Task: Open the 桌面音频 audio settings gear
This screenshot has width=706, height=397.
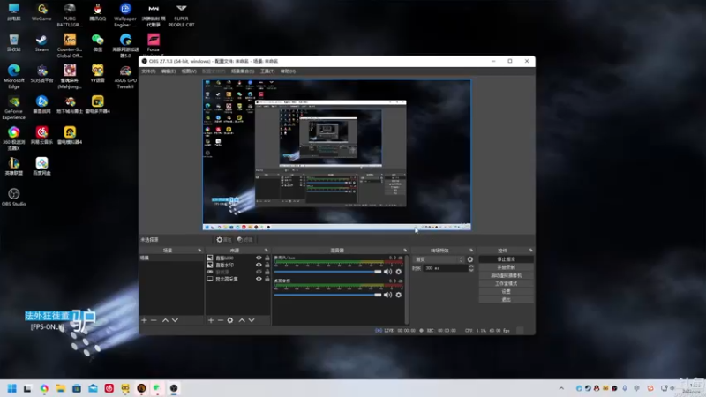Action: click(x=399, y=295)
